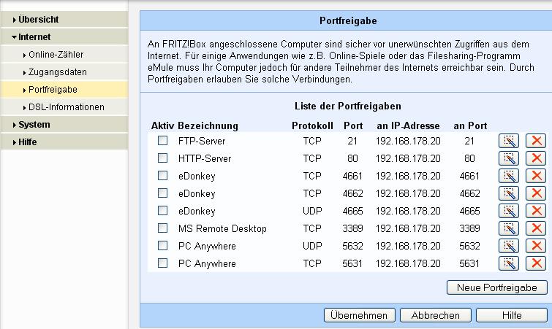Edit the FTP-Server port forwarding entry
Image resolution: width=552 pixels, height=329 pixels.
(508, 141)
